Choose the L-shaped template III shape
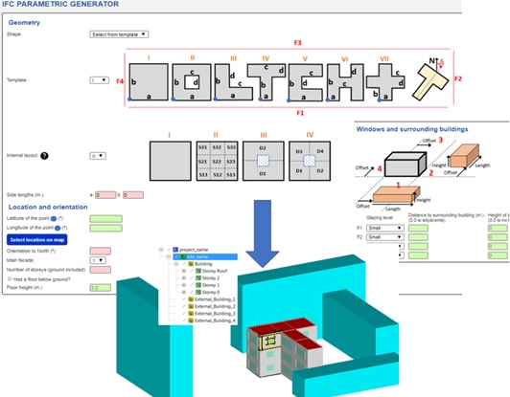 click(233, 82)
